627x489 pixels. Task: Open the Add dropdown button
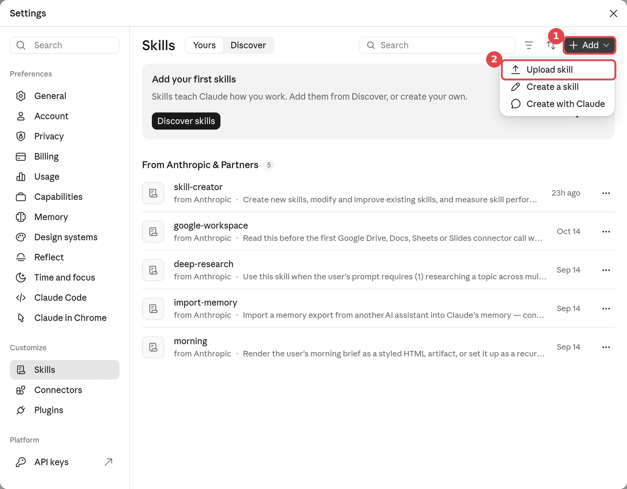pyautogui.click(x=589, y=45)
